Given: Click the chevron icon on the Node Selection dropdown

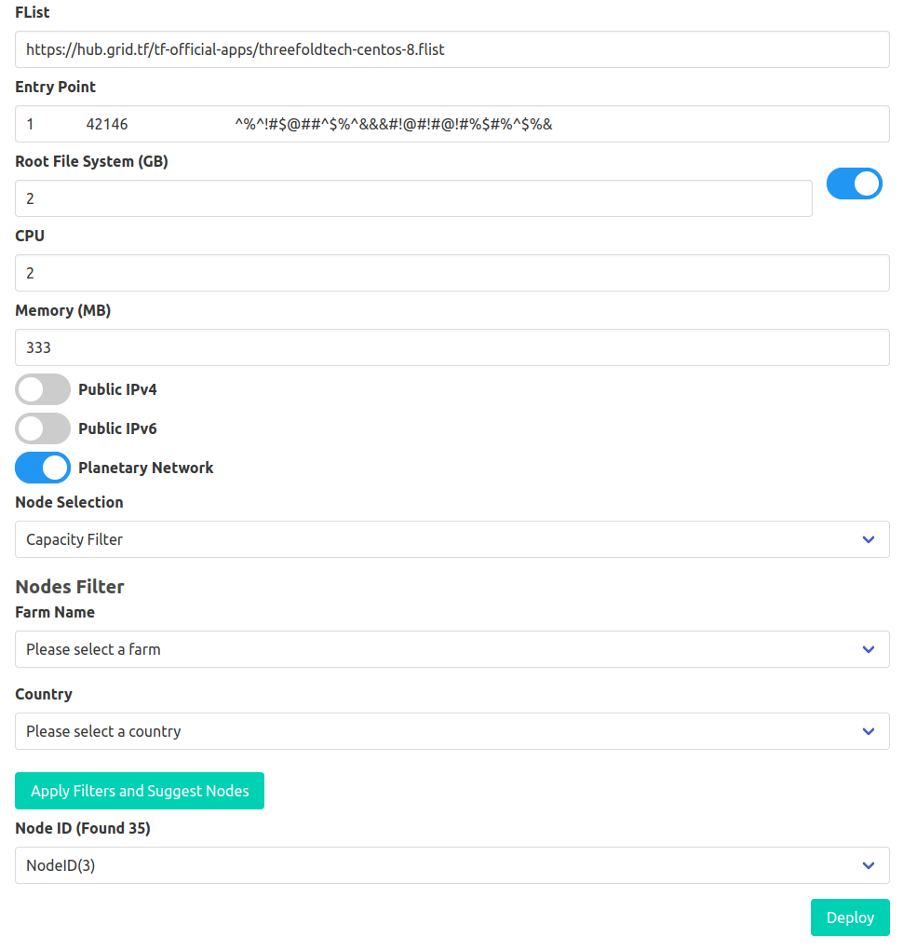Looking at the screenshot, I should [x=868, y=539].
